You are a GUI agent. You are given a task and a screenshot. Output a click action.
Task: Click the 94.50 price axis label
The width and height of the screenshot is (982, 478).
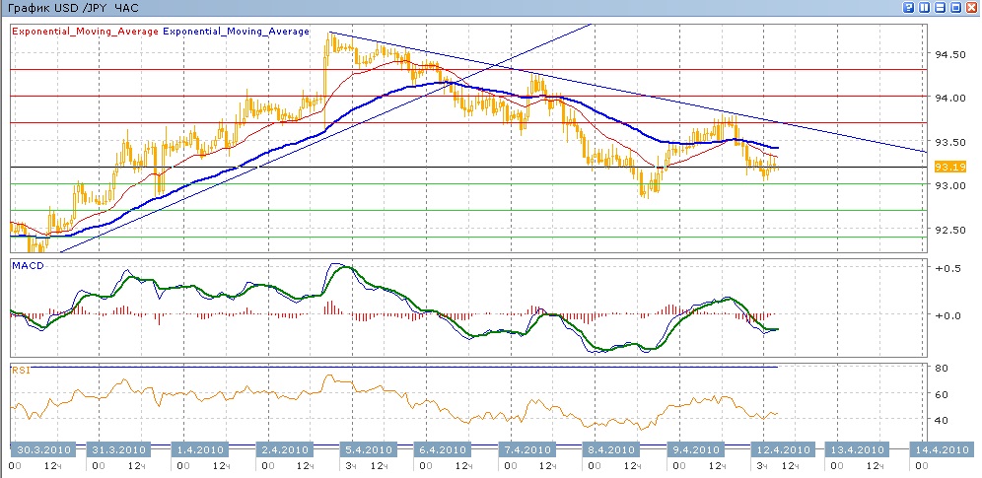949,53
